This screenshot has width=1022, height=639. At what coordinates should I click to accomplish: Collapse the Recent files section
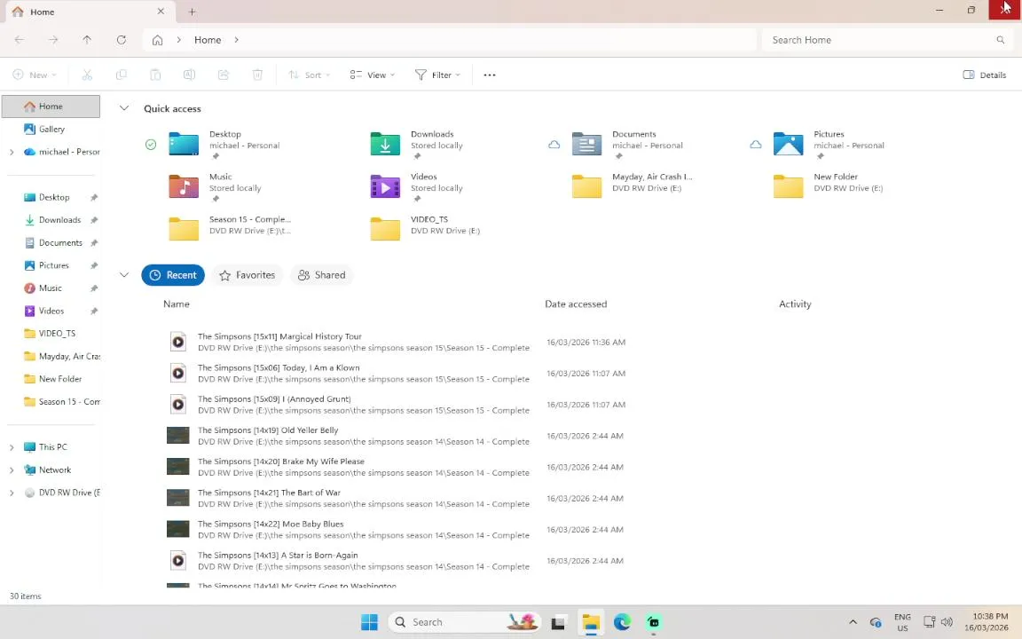124,275
